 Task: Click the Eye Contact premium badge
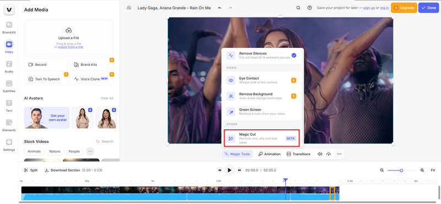tap(294, 80)
